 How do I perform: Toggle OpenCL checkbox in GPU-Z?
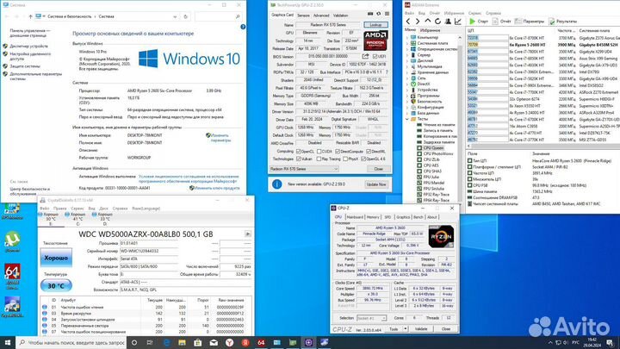pyautogui.click(x=299, y=152)
